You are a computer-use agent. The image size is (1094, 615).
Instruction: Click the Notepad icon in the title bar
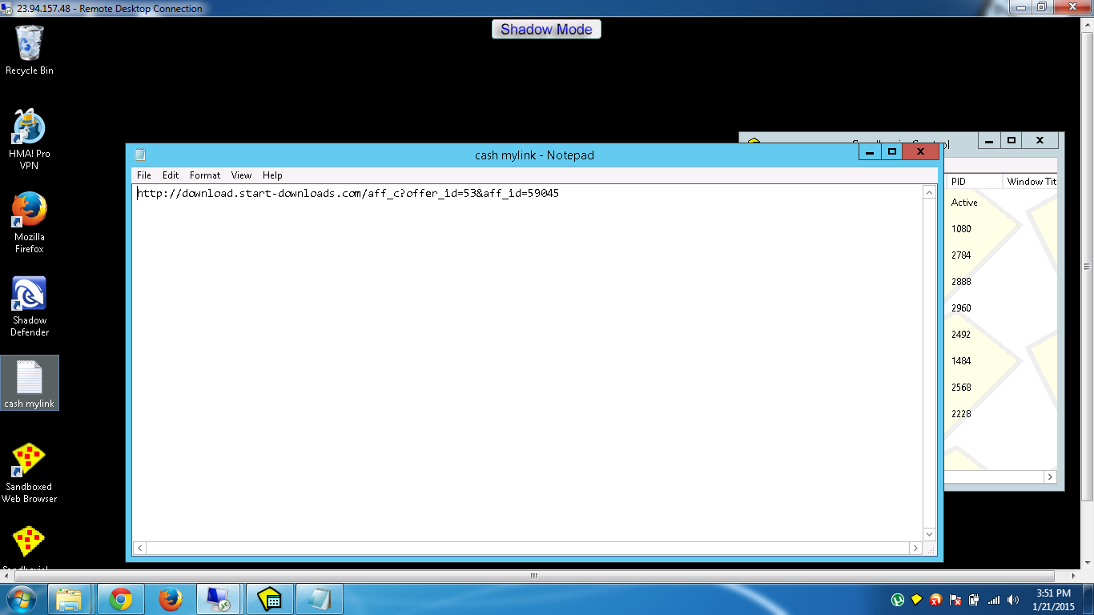click(x=140, y=155)
